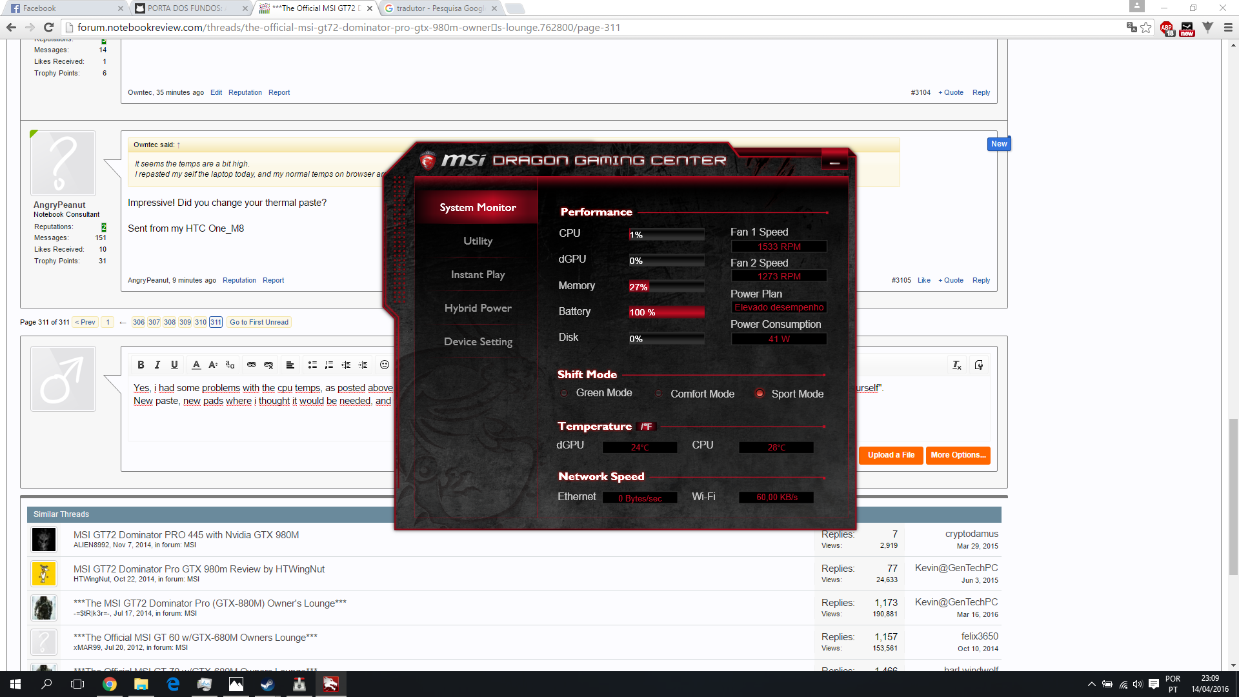The width and height of the screenshot is (1239, 697).
Task: Insert an unordered bullet list
Action: pyautogui.click(x=312, y=365)
